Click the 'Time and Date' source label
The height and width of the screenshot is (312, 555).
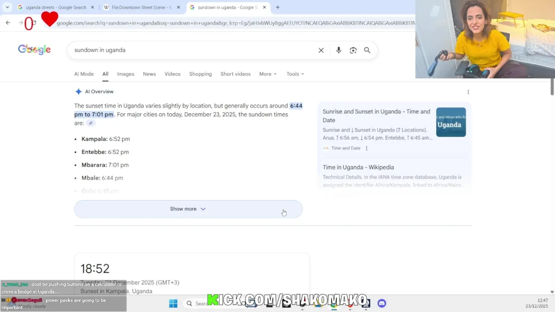tap(346, 148)
